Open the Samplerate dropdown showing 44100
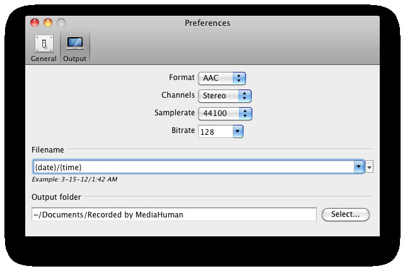 coord(225,113)
